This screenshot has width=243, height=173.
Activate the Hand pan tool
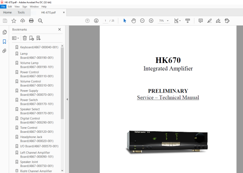[x=133, y=21]
